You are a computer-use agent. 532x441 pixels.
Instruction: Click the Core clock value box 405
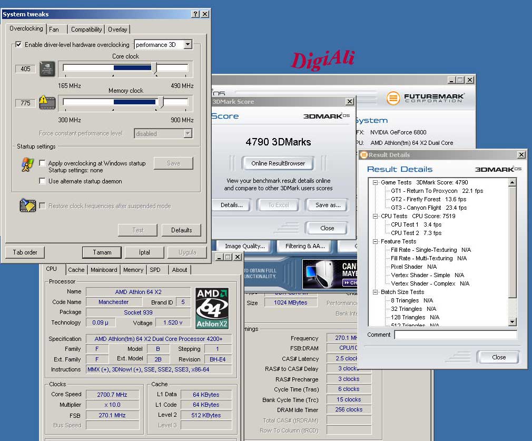click(25, 69)
